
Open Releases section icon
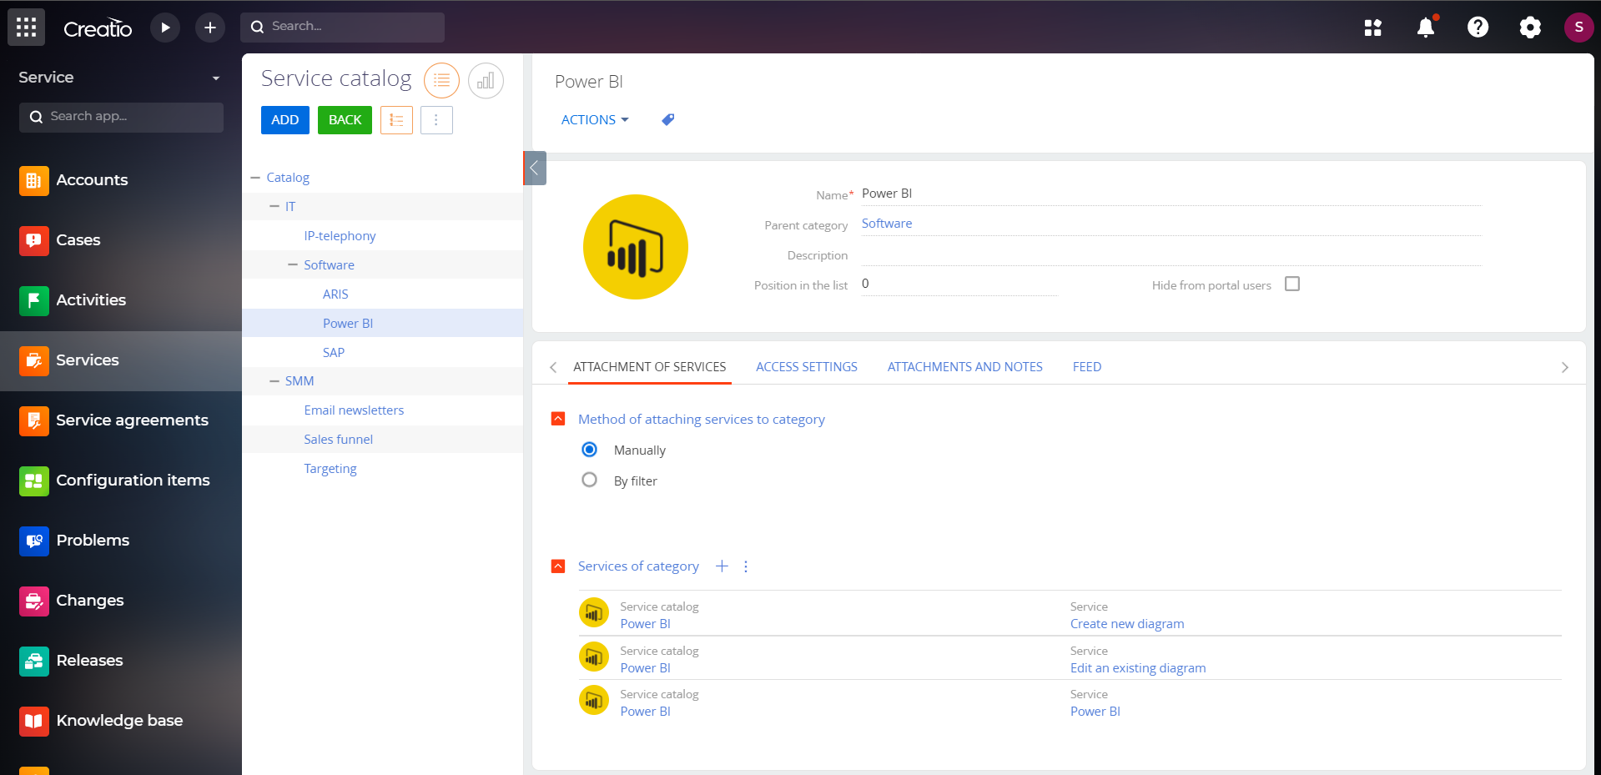pyautogui.click(x=33, y=661)
